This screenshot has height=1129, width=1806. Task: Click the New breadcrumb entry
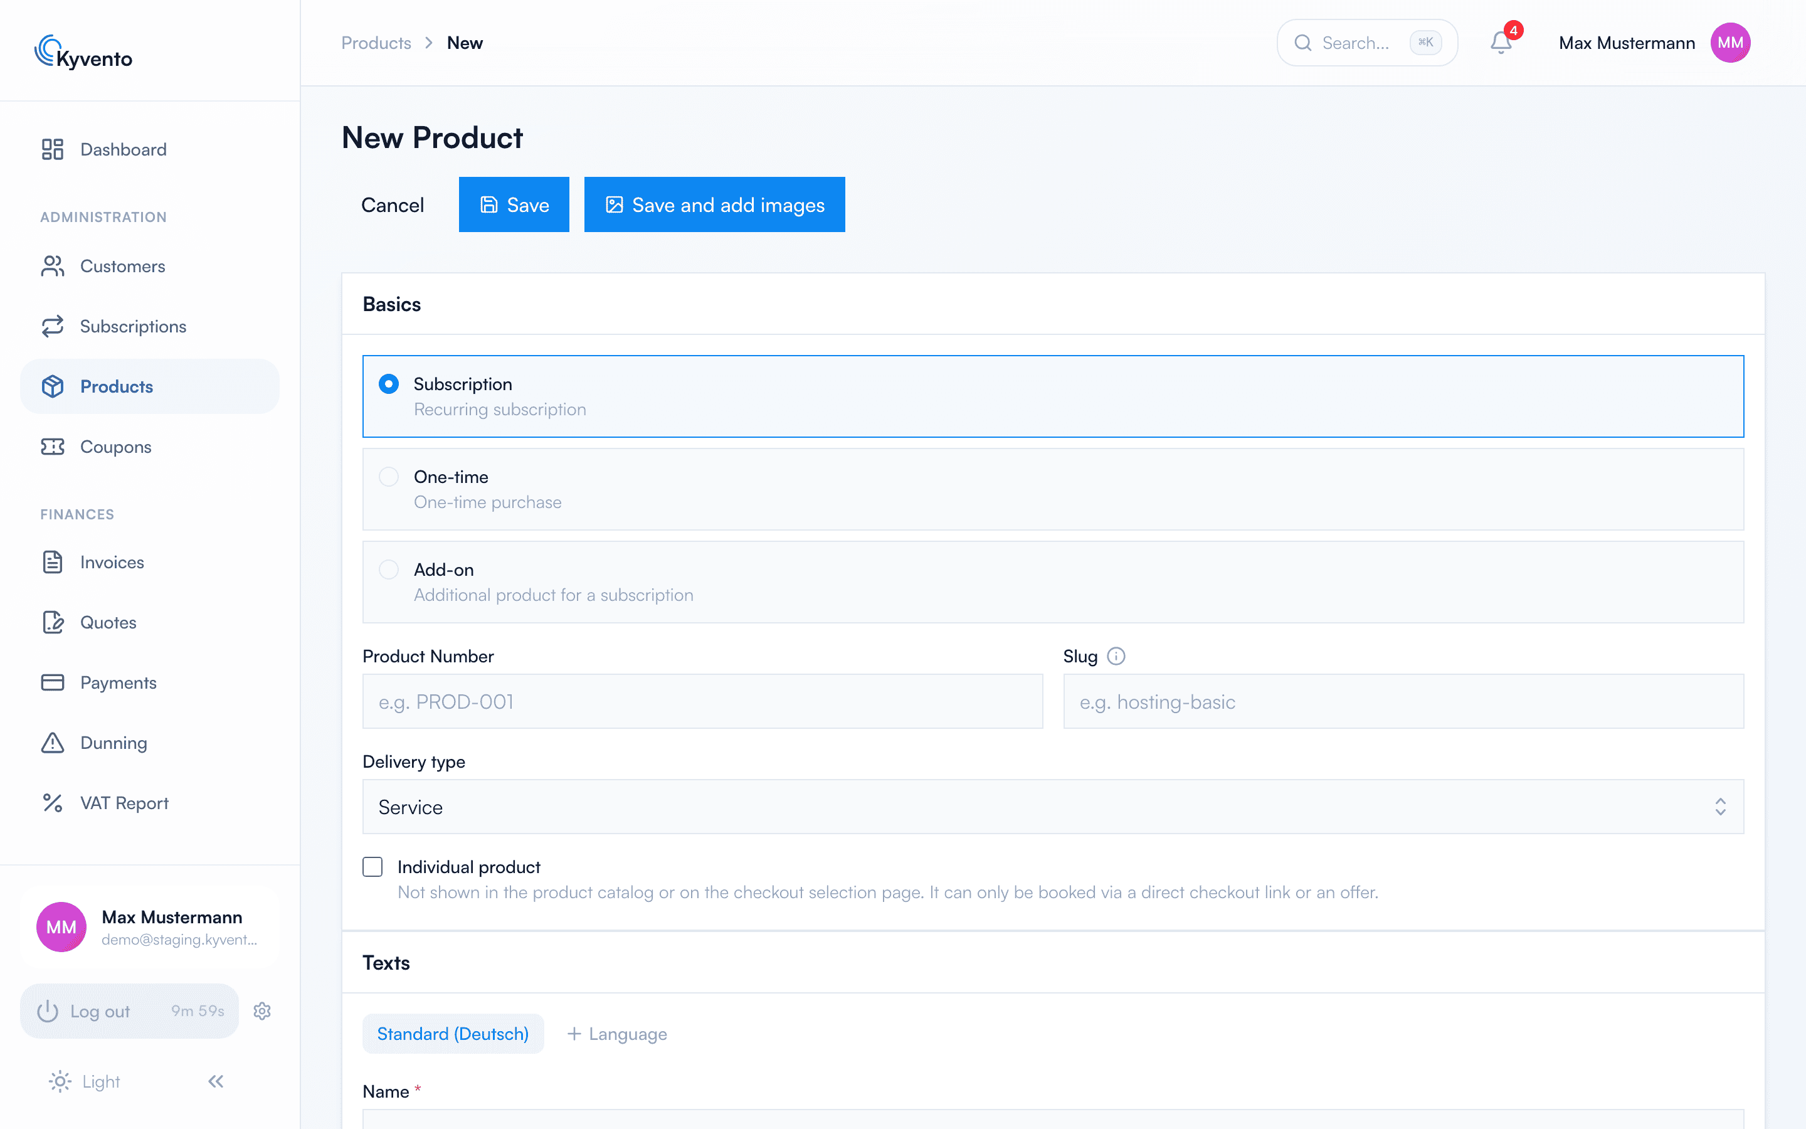pos(465,43)
